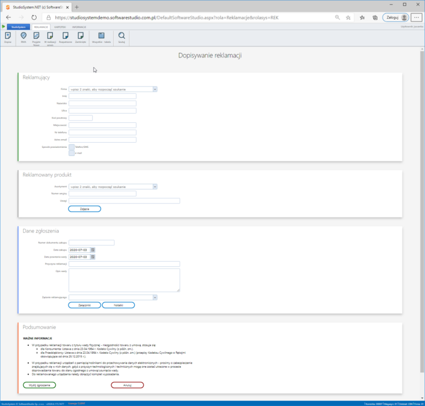Expand the Firma combo box arrow
The width and height of the screenshot is (425, 406).
(x=155, y=89)
